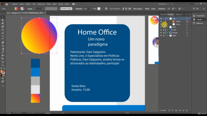Click the Alinhar link in control bar

coord(147,9)
